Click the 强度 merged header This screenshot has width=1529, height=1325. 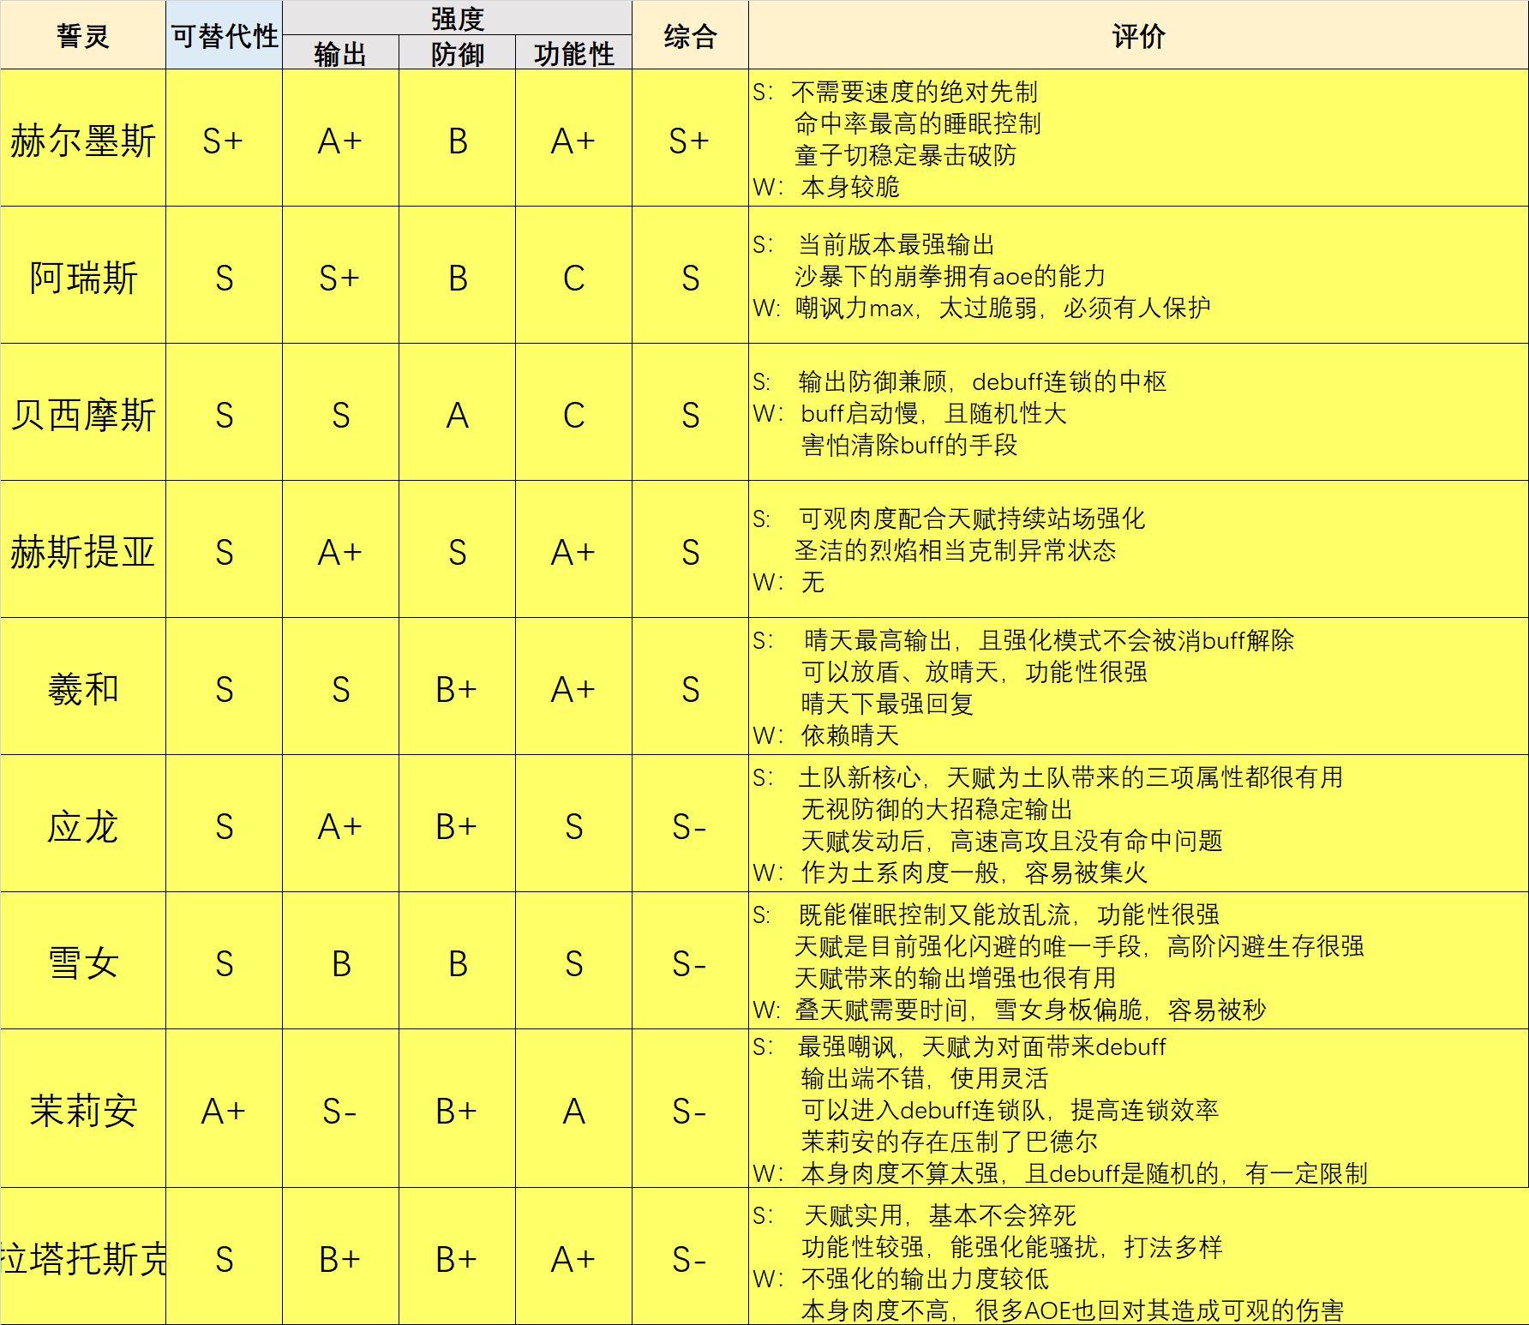[457, 18]
